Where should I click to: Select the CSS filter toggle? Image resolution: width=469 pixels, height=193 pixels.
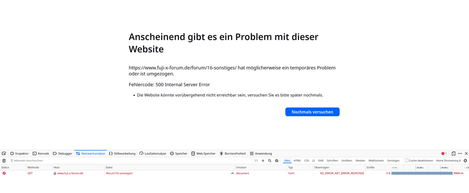tap(307, 161)
